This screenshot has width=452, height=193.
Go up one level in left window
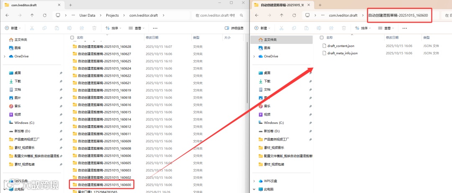tap(32, 15)
